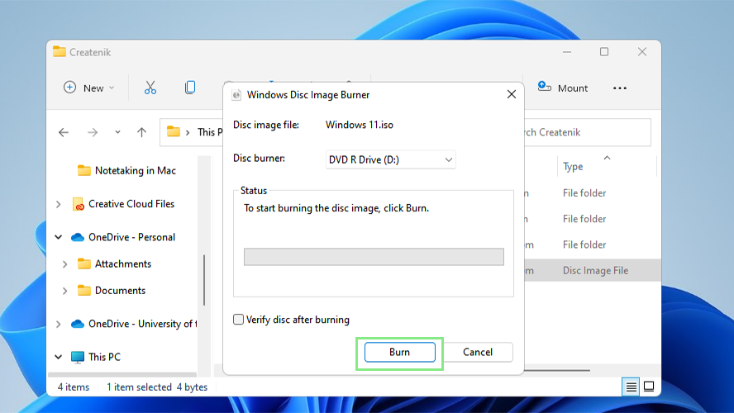Viewport: 734px width, 413px height.
Task: Switch to large thumbnails view icon
Action: 649,387
